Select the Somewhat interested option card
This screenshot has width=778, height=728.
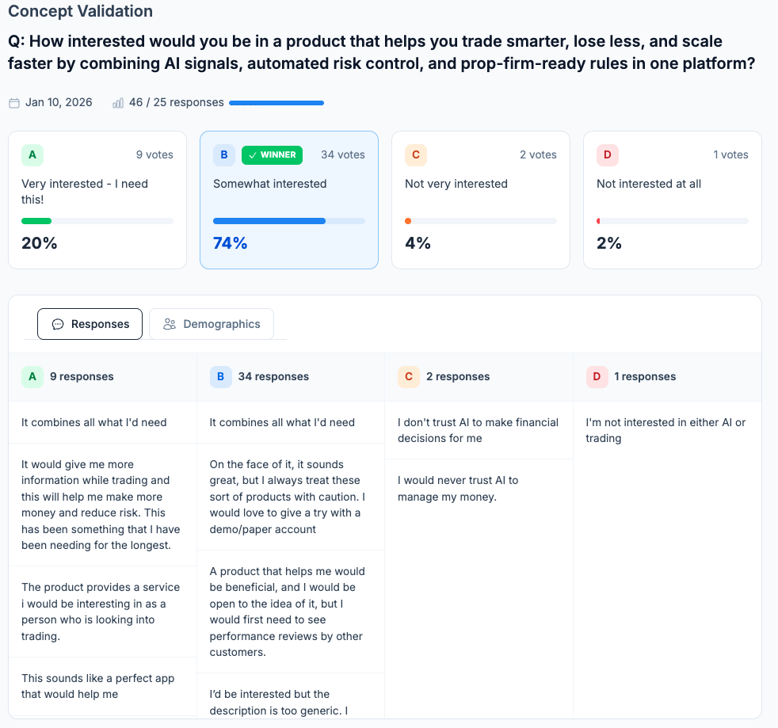pos(289,200)
